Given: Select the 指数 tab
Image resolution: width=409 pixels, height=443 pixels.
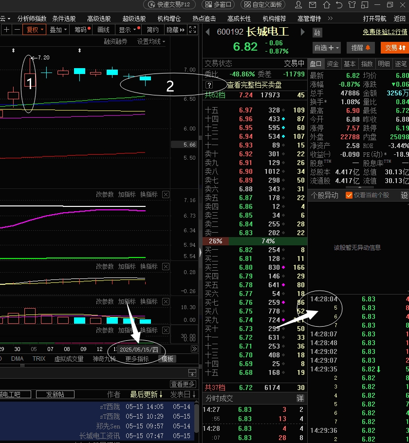Looking at the screenshot, I should [x=367, y=64].
